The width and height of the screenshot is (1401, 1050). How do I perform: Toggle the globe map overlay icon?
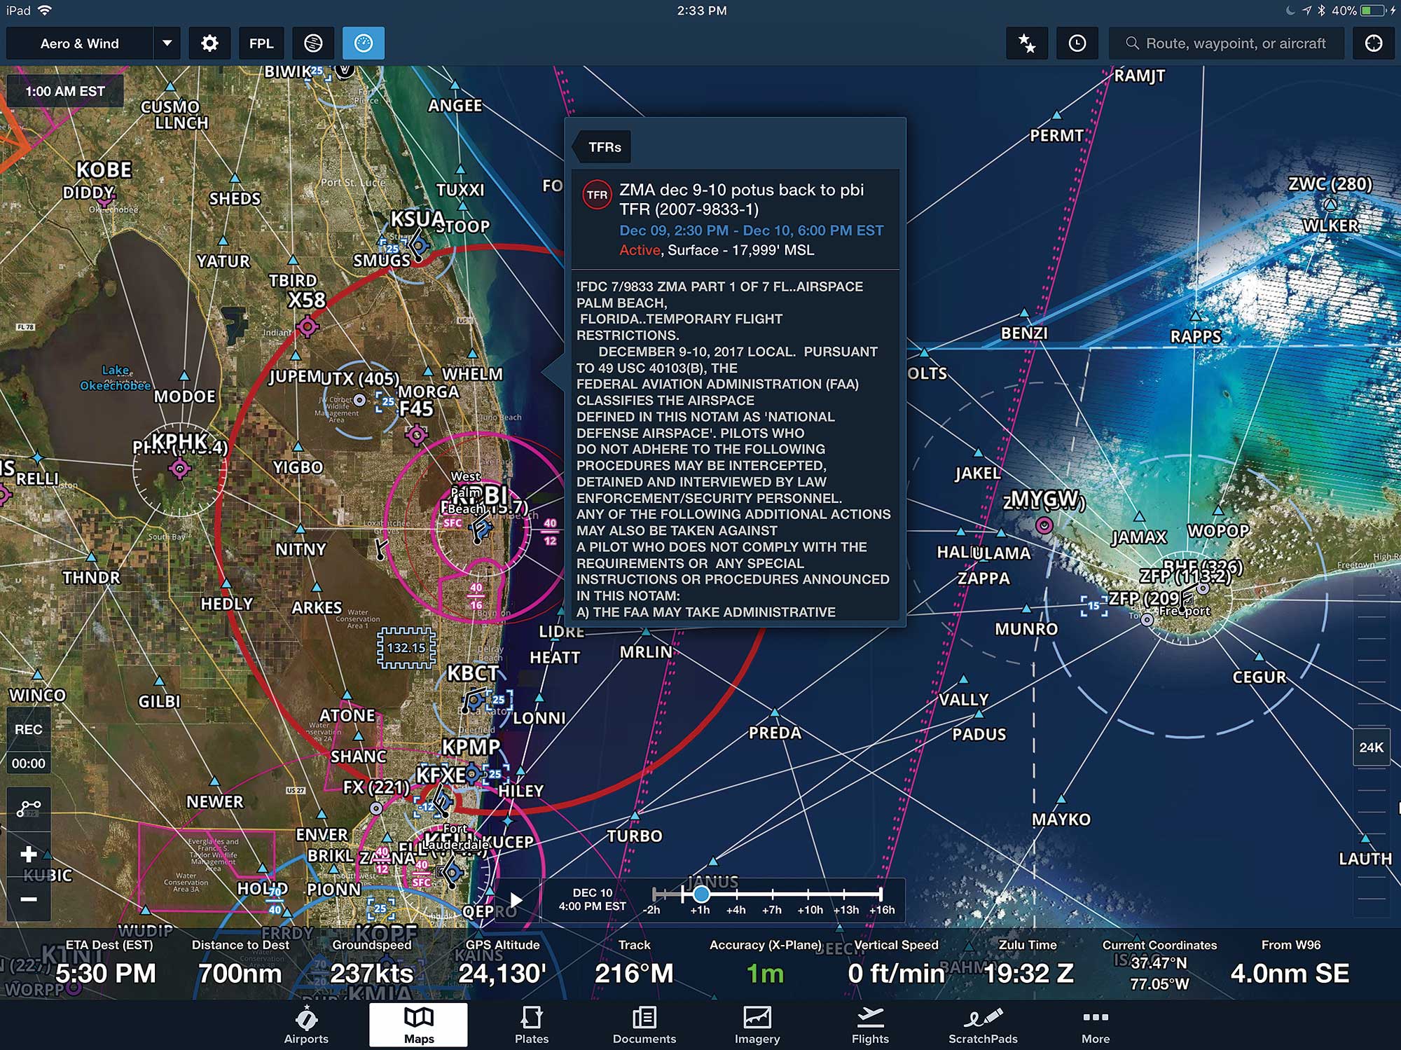pos(313,43)
